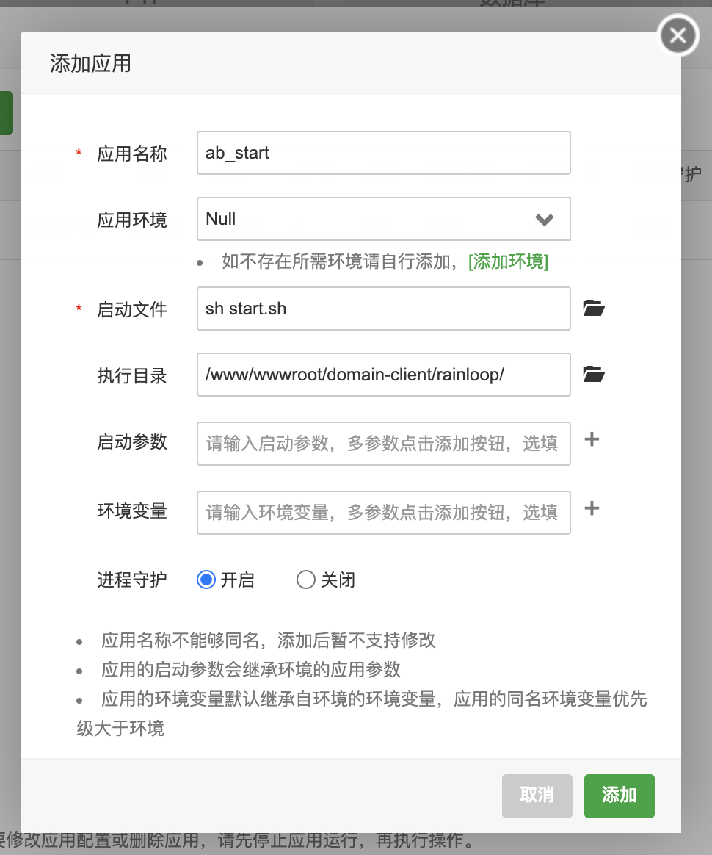The height and width of the screenshot is (855, 712).
Task: Click the 添加环境 link
Action: pyautogui.click(x=508, y=261)
